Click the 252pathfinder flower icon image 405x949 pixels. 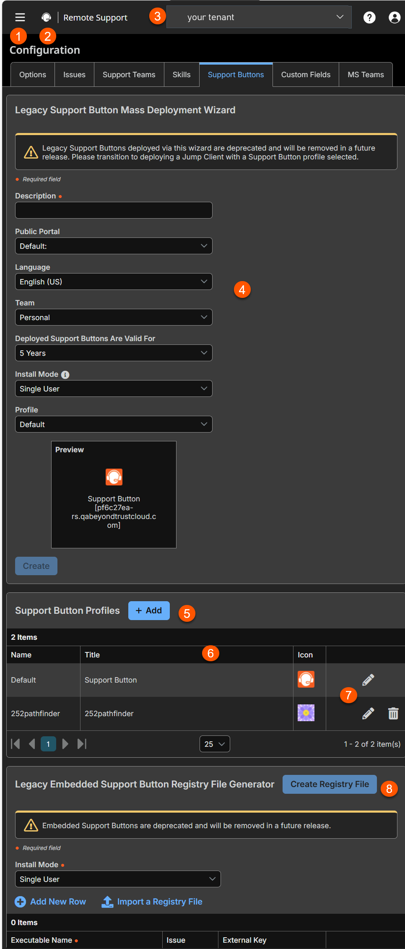click(306, 713)
